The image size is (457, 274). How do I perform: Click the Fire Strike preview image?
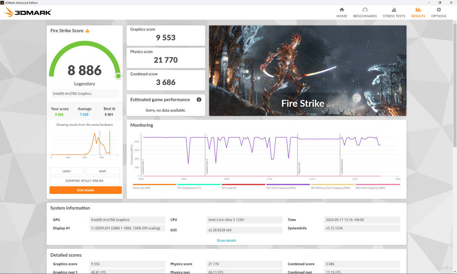(308, 71)
